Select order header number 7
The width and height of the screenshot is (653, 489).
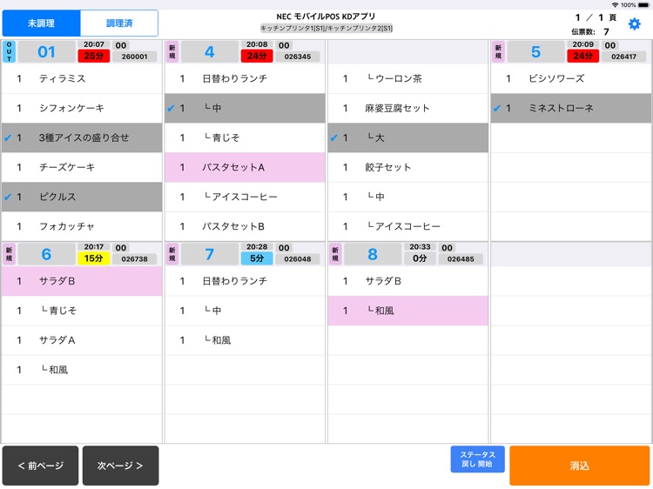(x=210, y=254)
